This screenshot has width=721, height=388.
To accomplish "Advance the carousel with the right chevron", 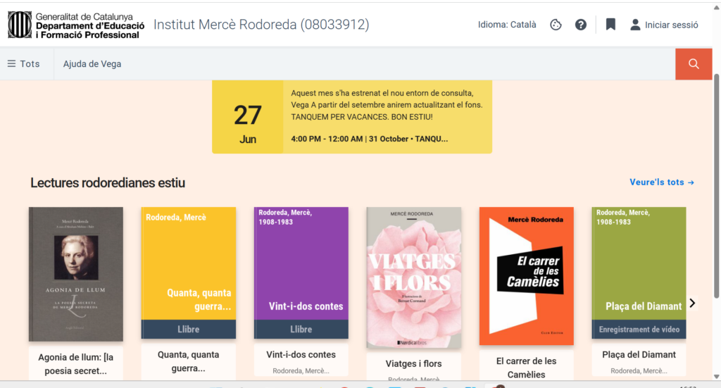I will tap(692, 303).
